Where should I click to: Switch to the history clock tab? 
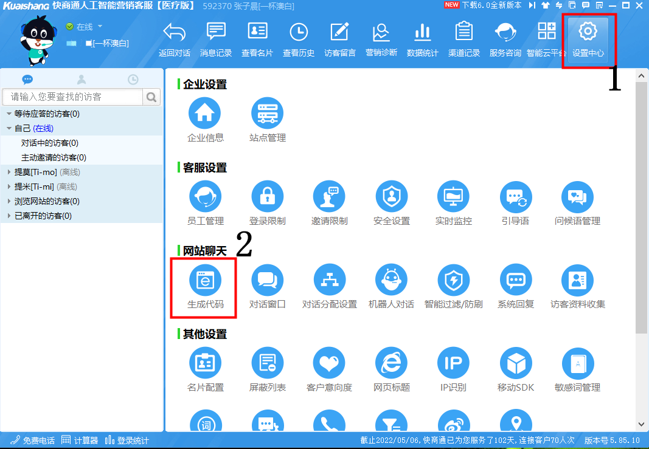coord(133,79)
